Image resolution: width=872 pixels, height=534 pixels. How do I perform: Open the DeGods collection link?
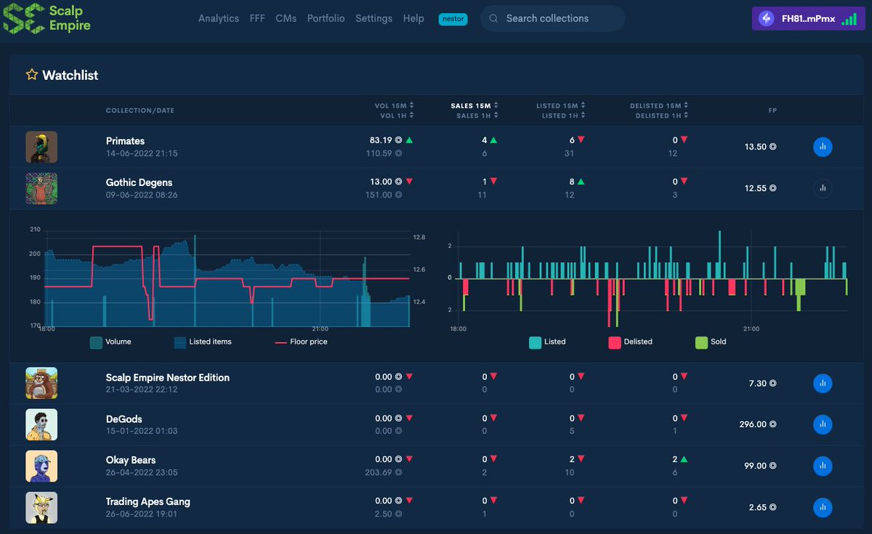[124, 419]
